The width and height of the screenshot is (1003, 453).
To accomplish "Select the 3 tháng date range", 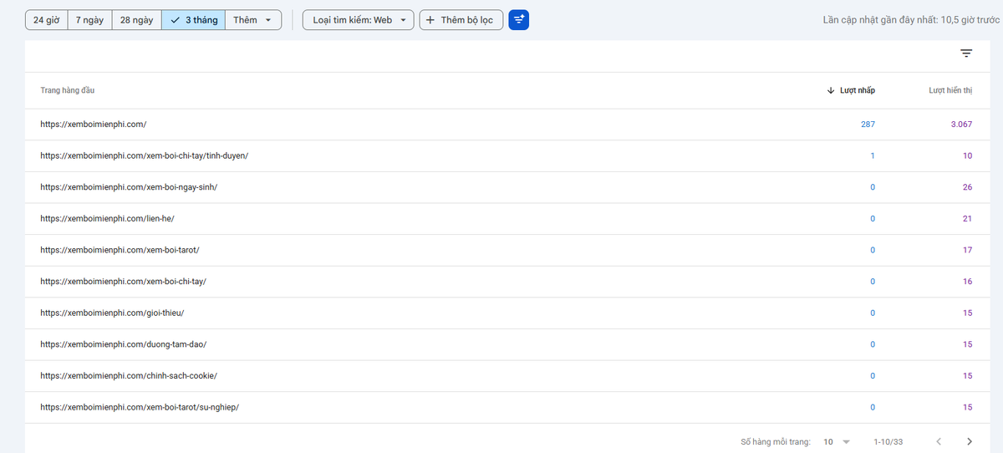I will coord(193,20).
